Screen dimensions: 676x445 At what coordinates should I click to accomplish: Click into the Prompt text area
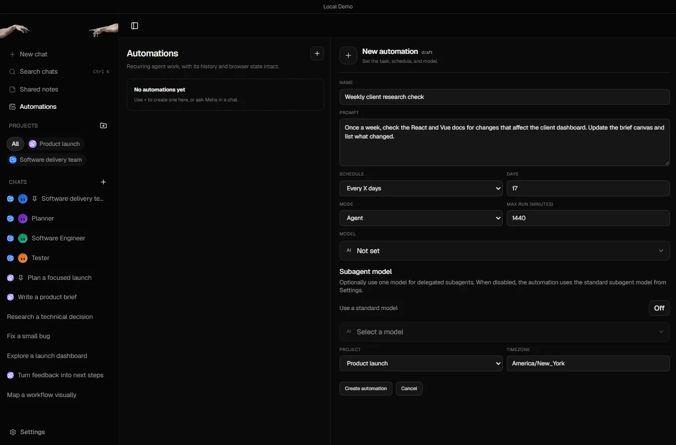pos(505,142)
